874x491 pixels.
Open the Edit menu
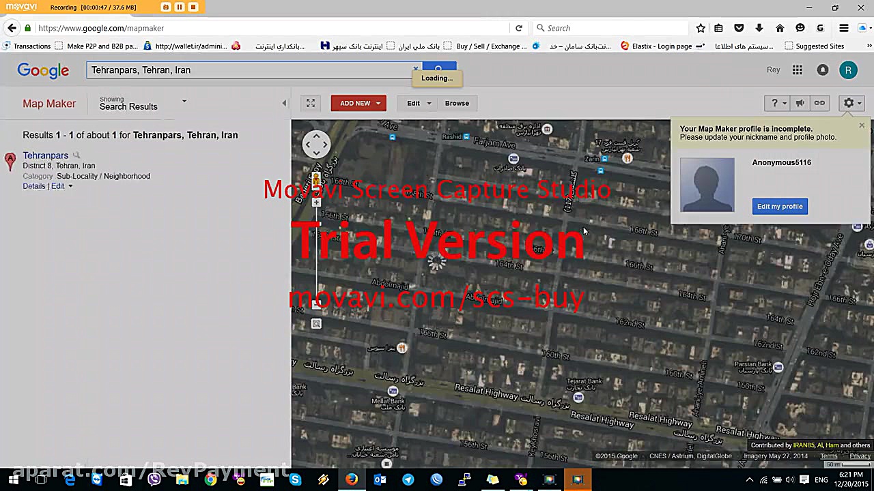(419, 103)
